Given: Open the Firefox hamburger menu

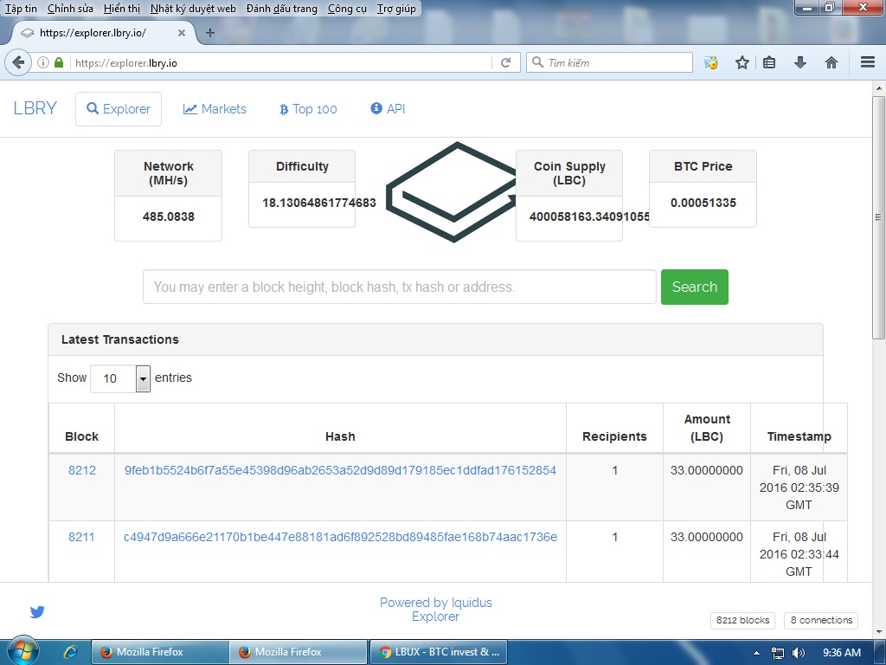Looking at the screenshot, I should click(868, 62).
